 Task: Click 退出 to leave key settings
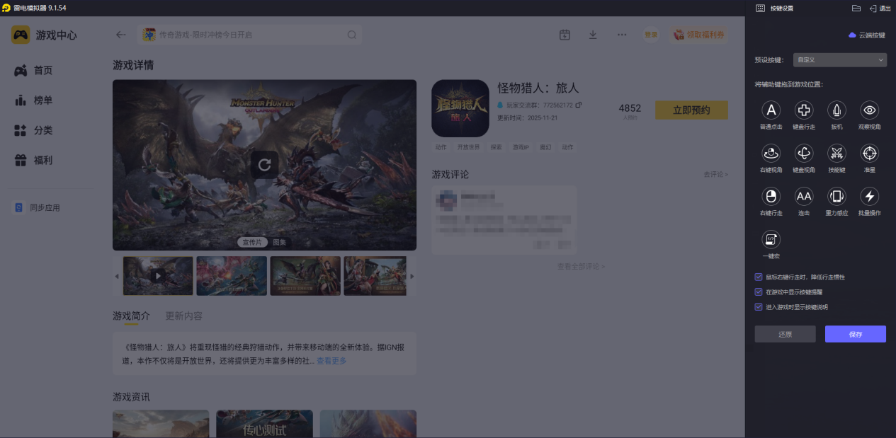click(880, 8)
